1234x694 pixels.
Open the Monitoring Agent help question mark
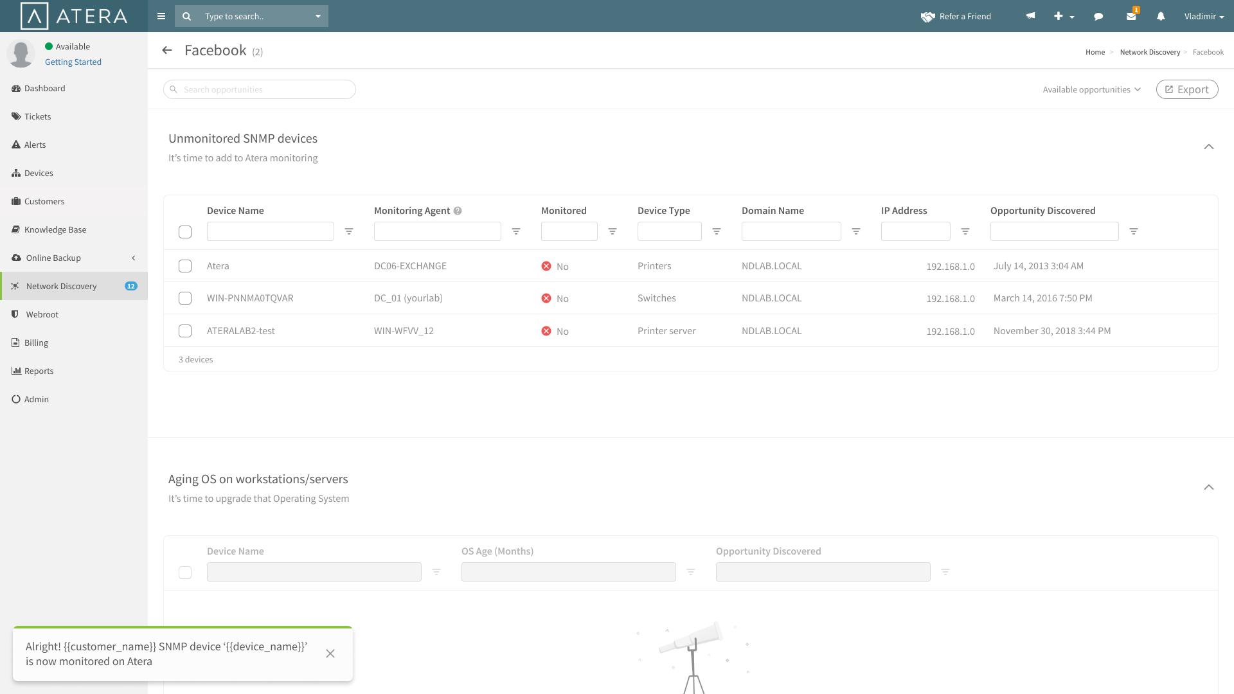coord(458,211)
